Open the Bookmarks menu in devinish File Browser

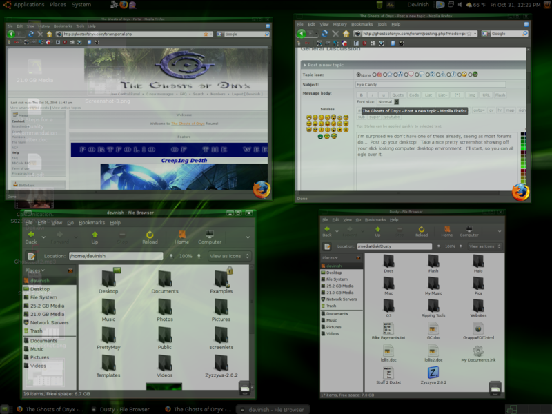coord(92,223)
